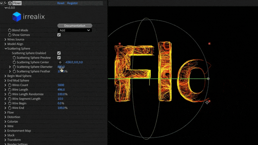
Task: Click the Scattering Sphere Center crosshair picker
Action: (60, 62)
